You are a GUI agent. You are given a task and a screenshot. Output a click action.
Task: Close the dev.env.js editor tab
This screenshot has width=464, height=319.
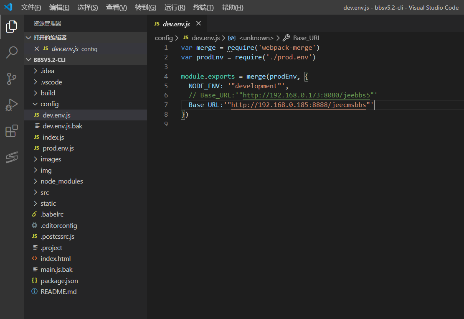(198, 23)
